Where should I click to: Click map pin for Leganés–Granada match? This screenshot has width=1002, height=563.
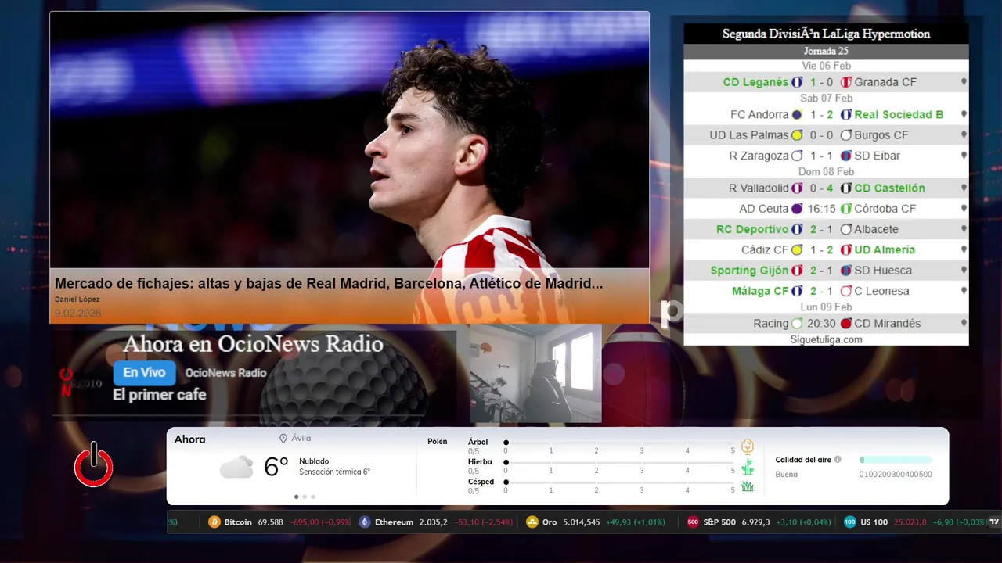click(x=964, y=82)
